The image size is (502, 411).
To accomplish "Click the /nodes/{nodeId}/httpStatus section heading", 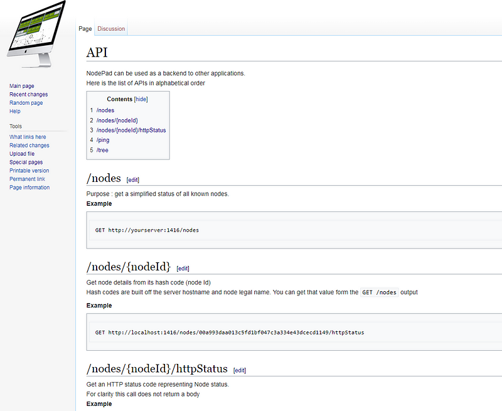I will click(x=157, y=369).
